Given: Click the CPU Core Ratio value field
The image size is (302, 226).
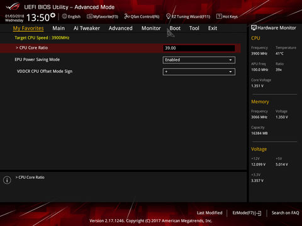Looking at the screenshot, I should [x=199, y=48].
